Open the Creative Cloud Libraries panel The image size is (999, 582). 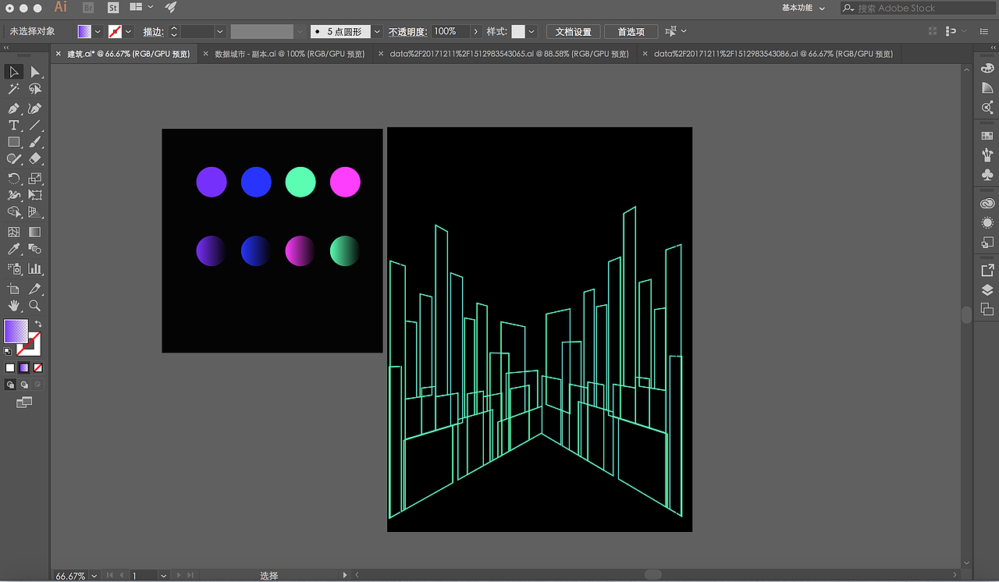[987, 204]
